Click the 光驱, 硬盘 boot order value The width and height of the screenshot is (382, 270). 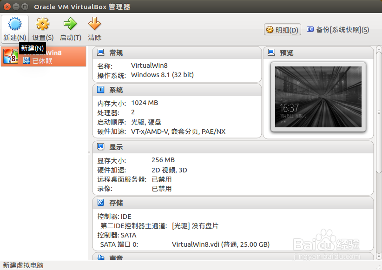coord(146,122)
